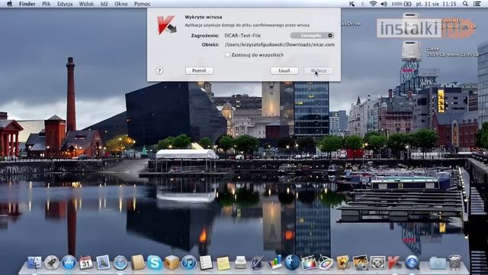Launch Launchpad rocket icon in Dock
The image size is (488, 275).
(52, 263)
